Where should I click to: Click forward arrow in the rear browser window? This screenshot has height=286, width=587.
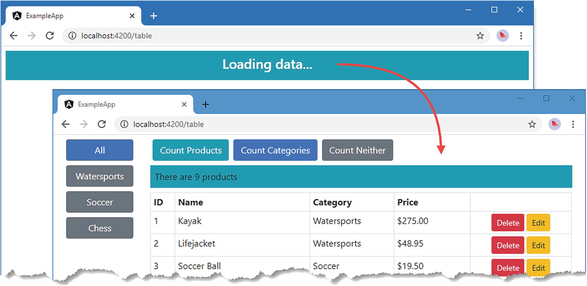coord(32,36)
